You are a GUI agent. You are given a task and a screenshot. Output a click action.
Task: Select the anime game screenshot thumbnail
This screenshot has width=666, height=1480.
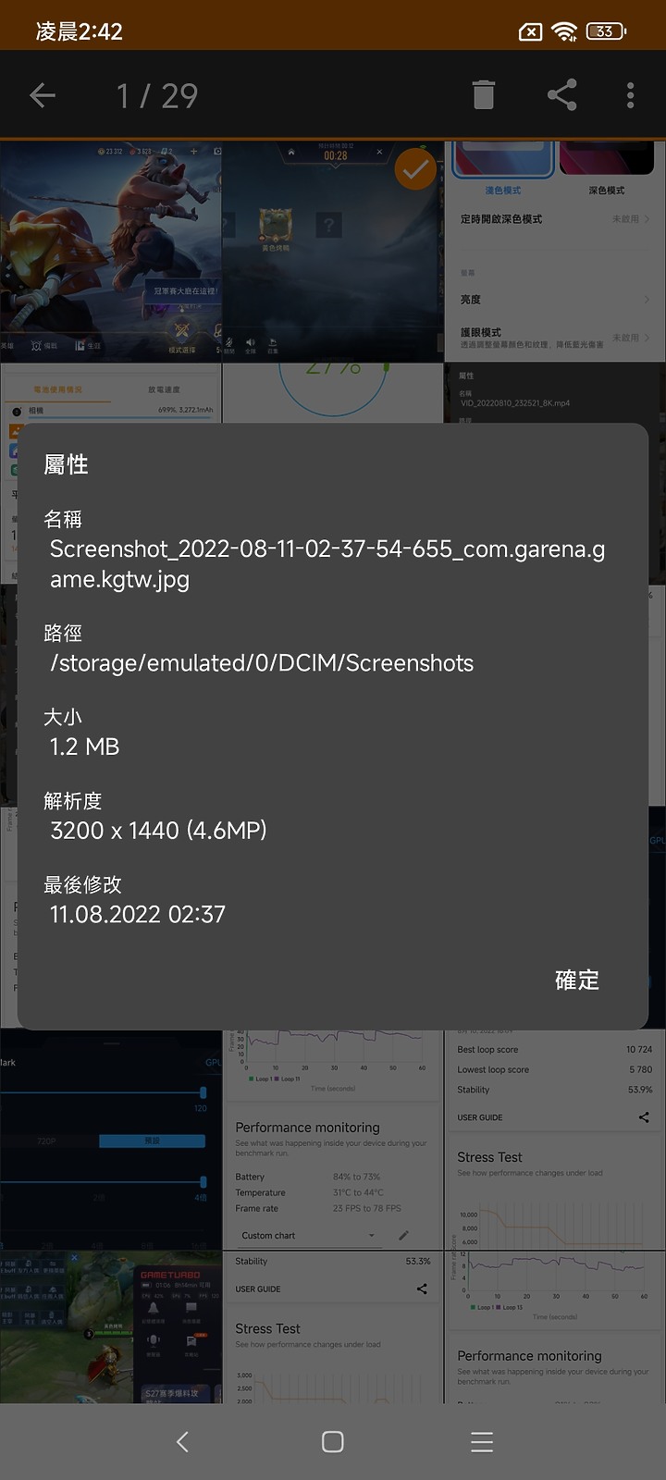click(111, 251)
